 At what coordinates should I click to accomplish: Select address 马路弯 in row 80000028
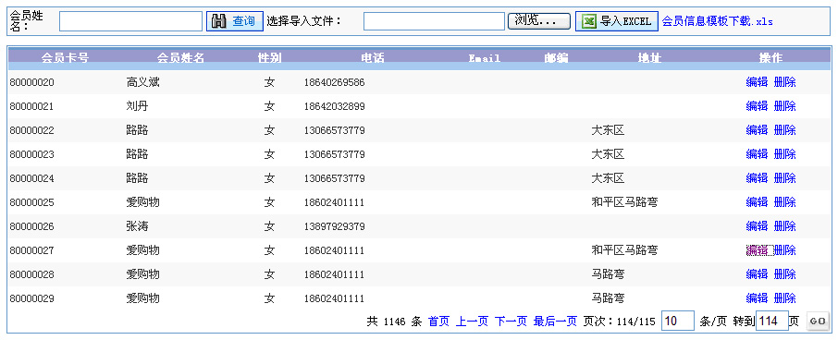pyautogui.click(x=608, y=274)
